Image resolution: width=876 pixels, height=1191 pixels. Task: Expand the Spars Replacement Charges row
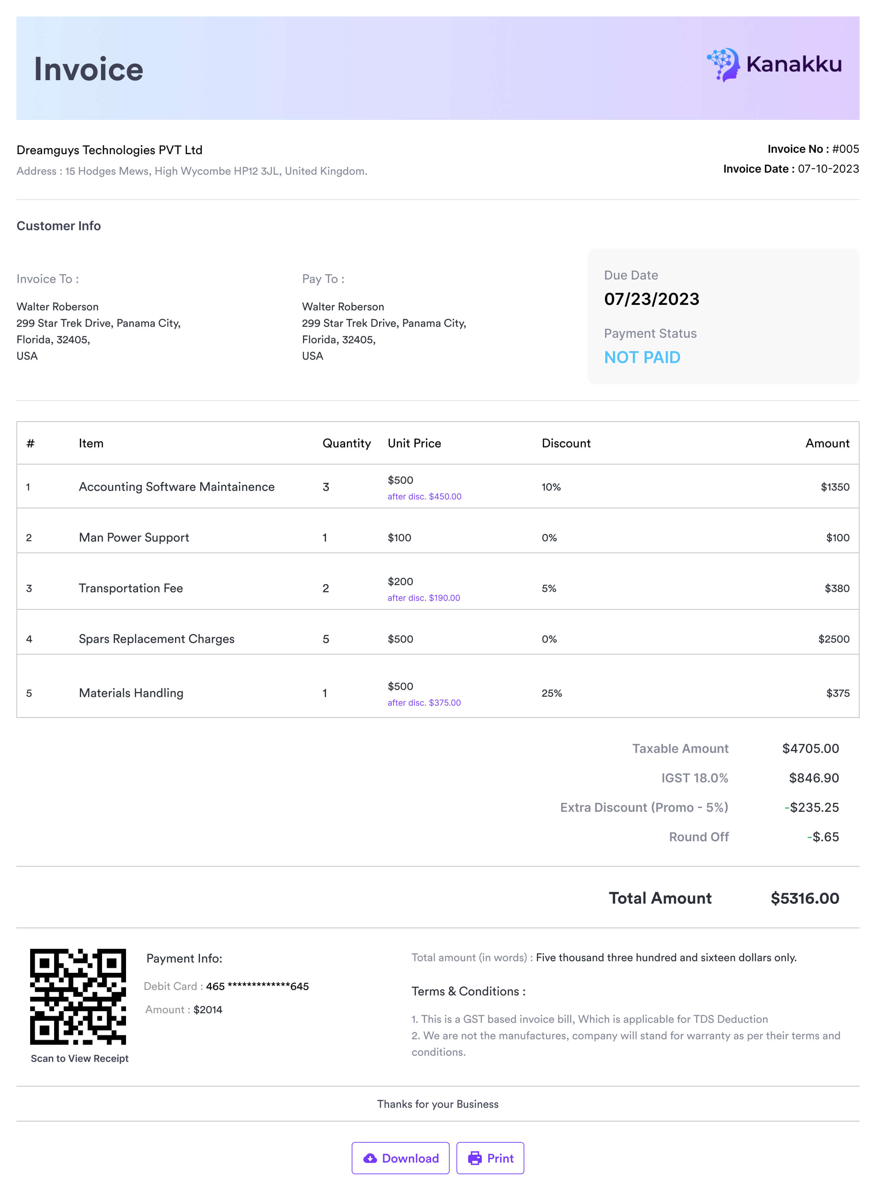pyautogui.click(x=157, y=639)
